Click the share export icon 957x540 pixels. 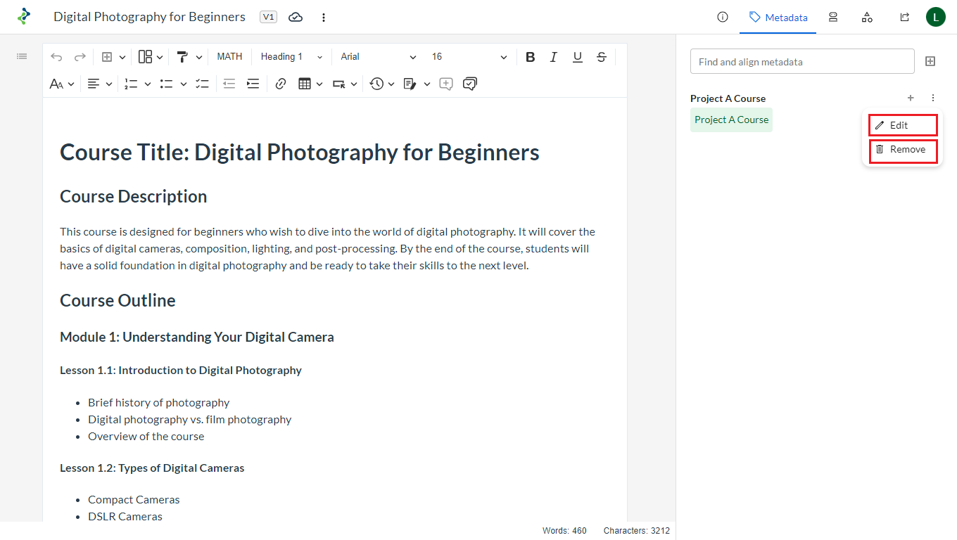(905, 17)
